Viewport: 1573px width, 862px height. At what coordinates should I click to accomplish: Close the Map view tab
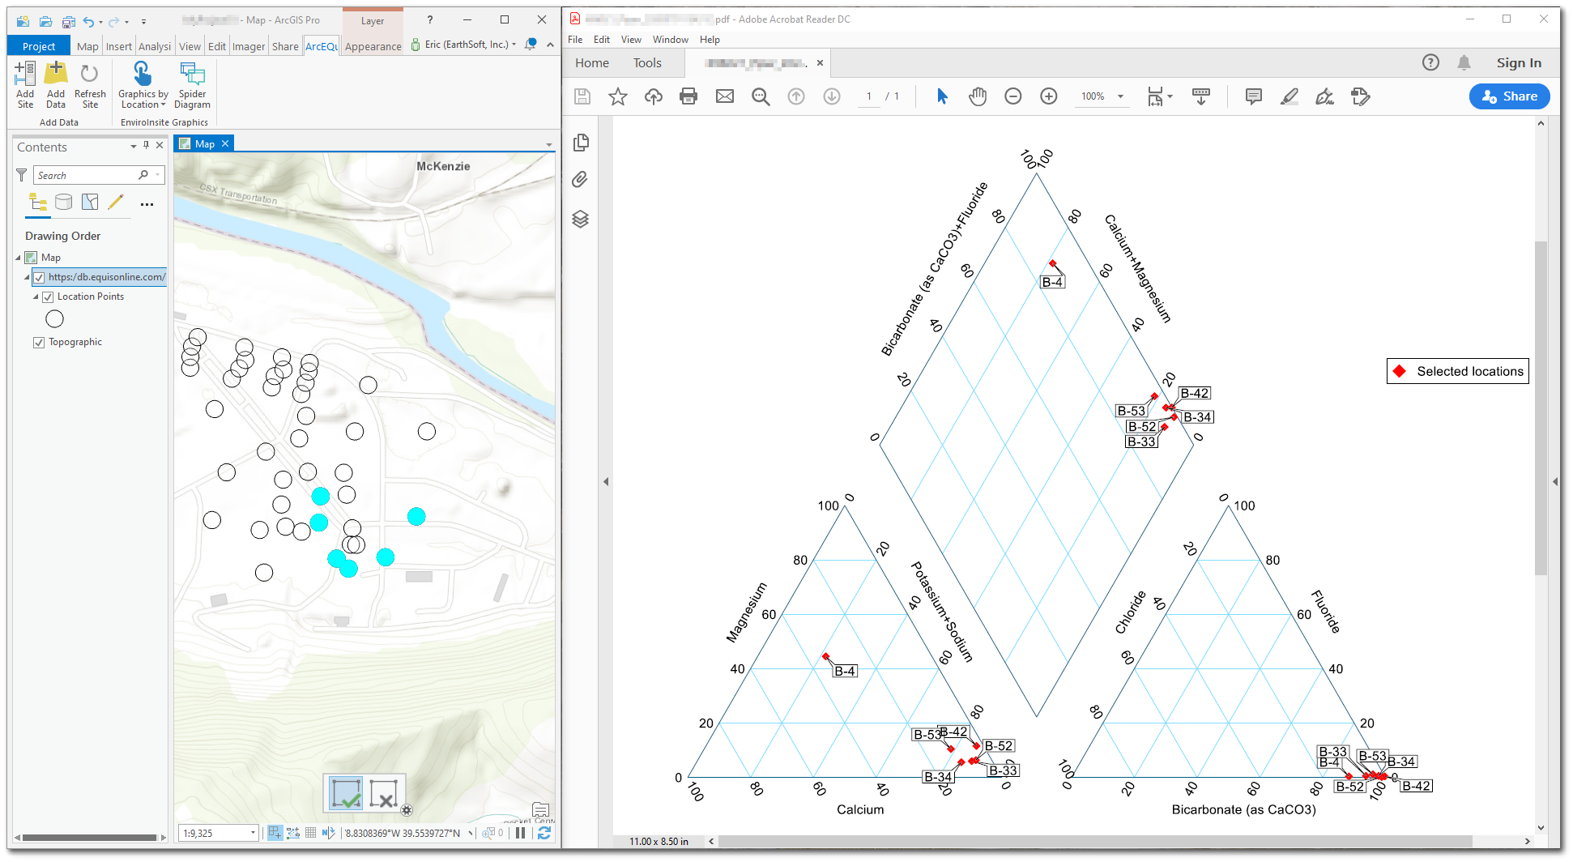(225, 143)
